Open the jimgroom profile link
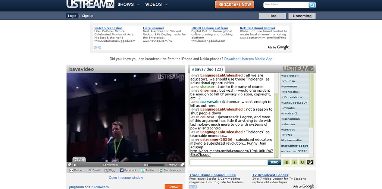Image resolution: width=382 pixels, height=189 pixels. [x=76, y=187]
